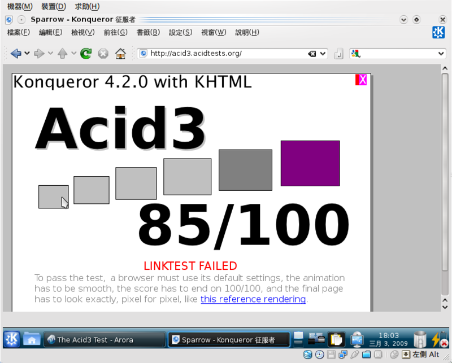Open the 設定(S) settings menu
Viewport: 452px width, 363px height.
point(180,32)
